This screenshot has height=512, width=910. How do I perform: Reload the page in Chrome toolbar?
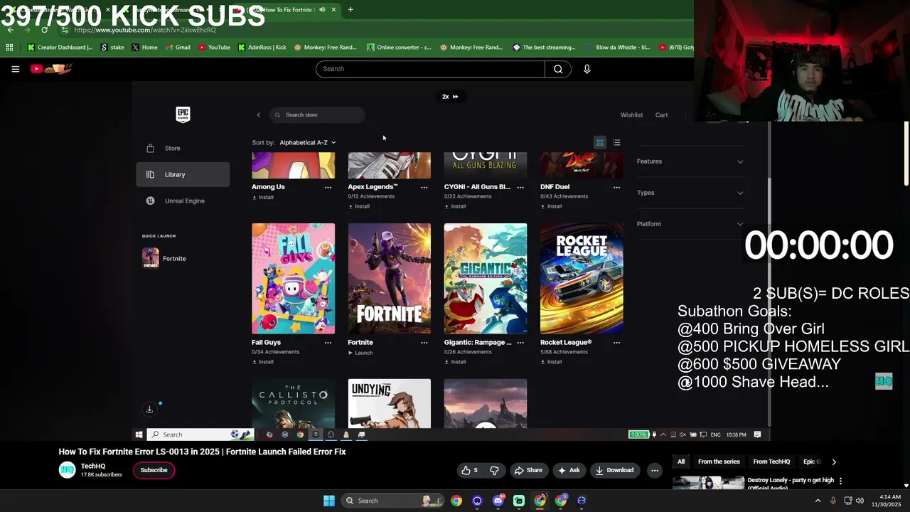click(x=44, y=30)
